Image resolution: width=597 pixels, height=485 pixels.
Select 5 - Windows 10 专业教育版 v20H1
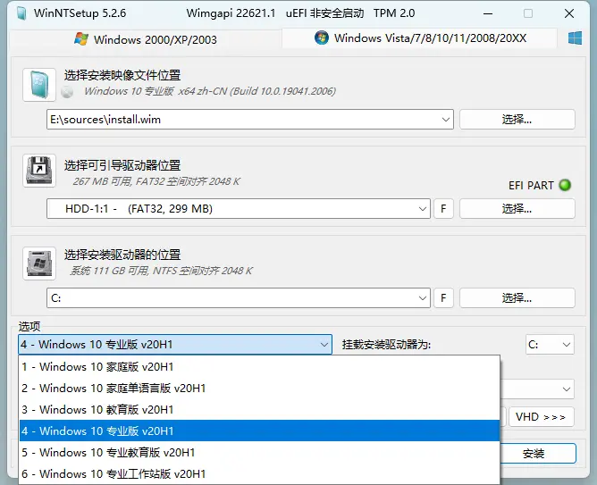point(259,452)
